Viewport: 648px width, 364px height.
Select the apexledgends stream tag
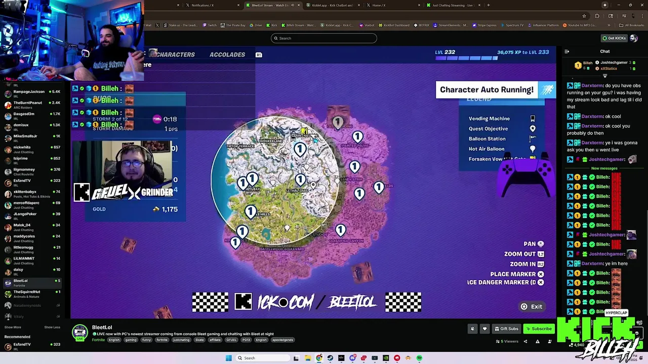click(282, 340)
